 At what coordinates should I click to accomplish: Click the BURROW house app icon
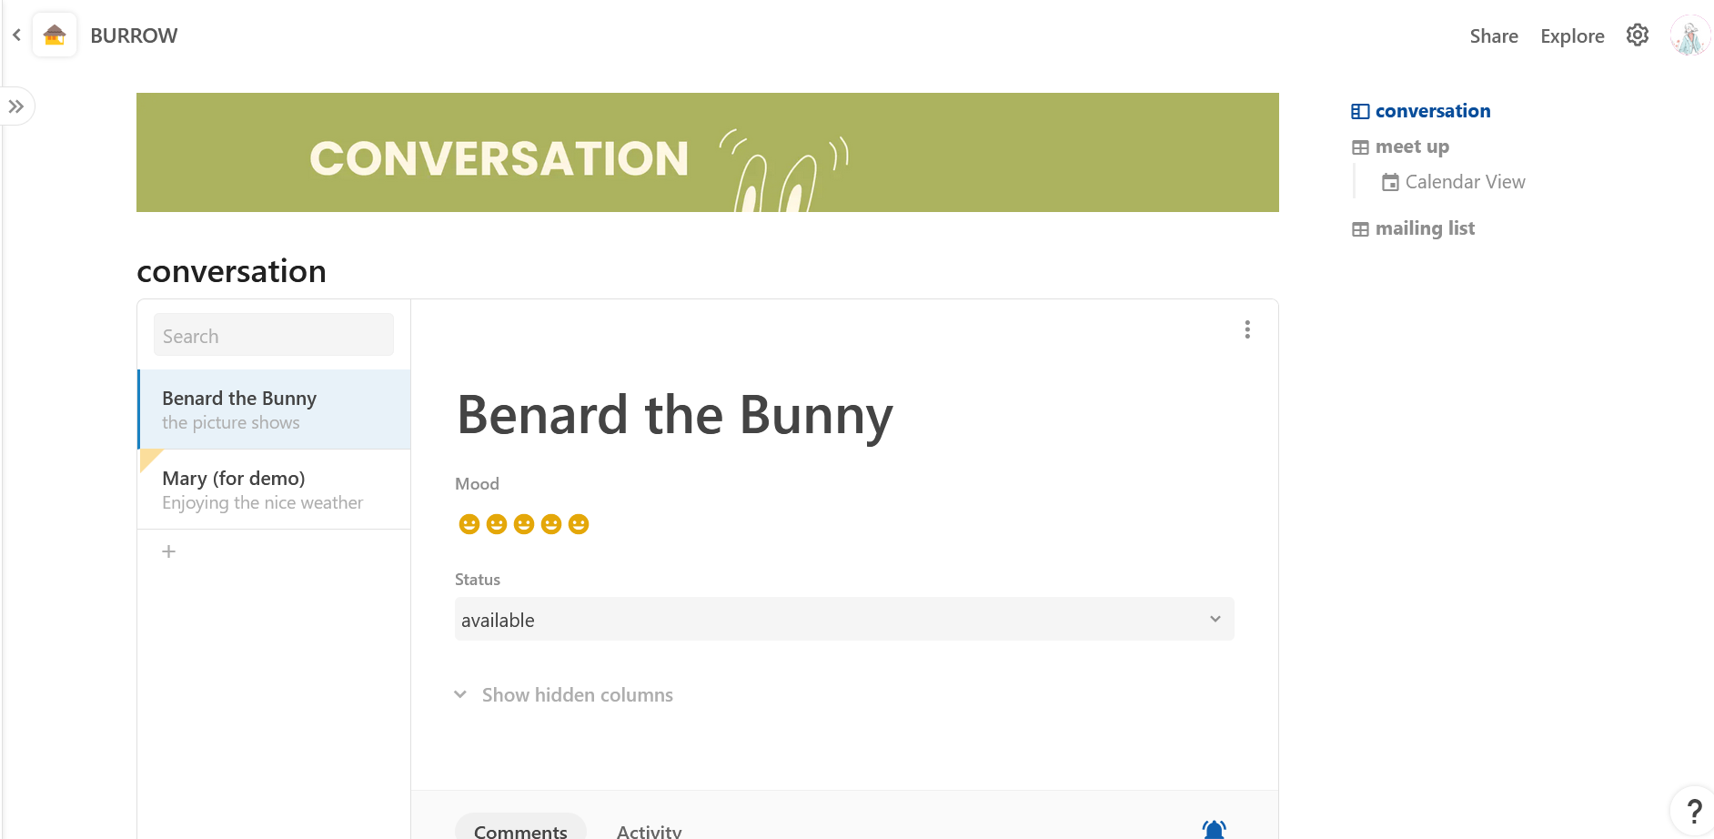tap(55, 35)
